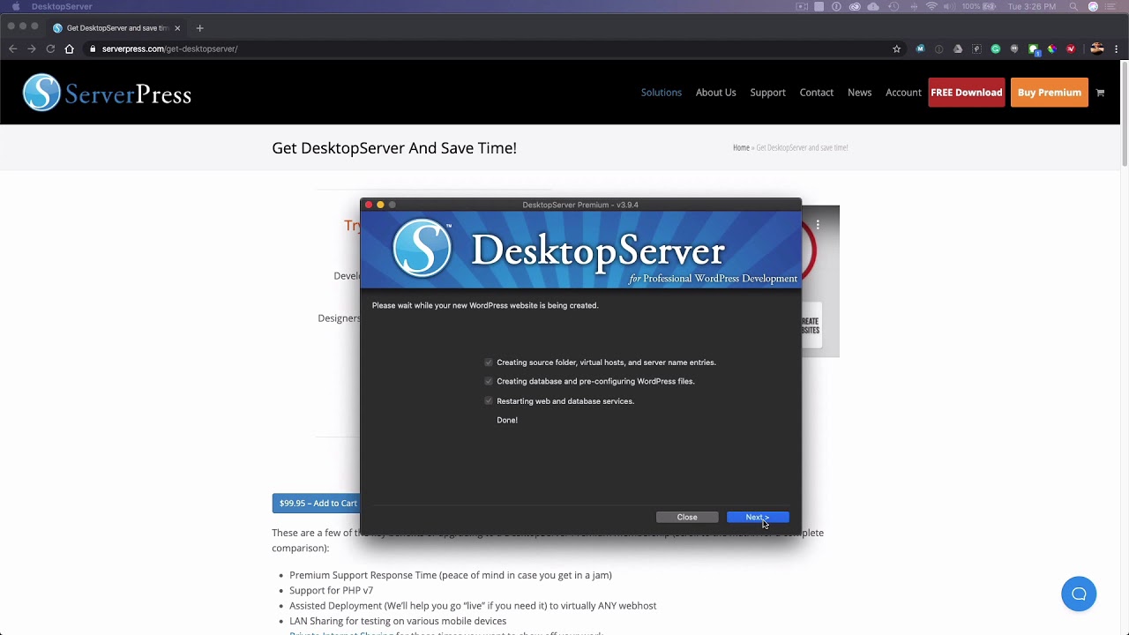The image size is (1129, 635).
Task: Click the Google Drive extension icon
Action: (958, 49)
